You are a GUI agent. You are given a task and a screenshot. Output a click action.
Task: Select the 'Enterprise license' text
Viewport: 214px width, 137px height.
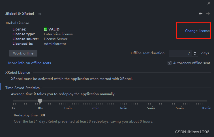click(x=58, y=34)
